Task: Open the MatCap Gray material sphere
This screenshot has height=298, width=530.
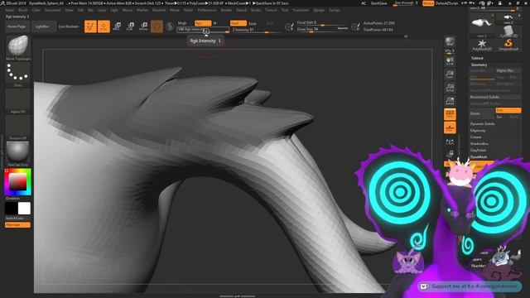Action: 18,151
